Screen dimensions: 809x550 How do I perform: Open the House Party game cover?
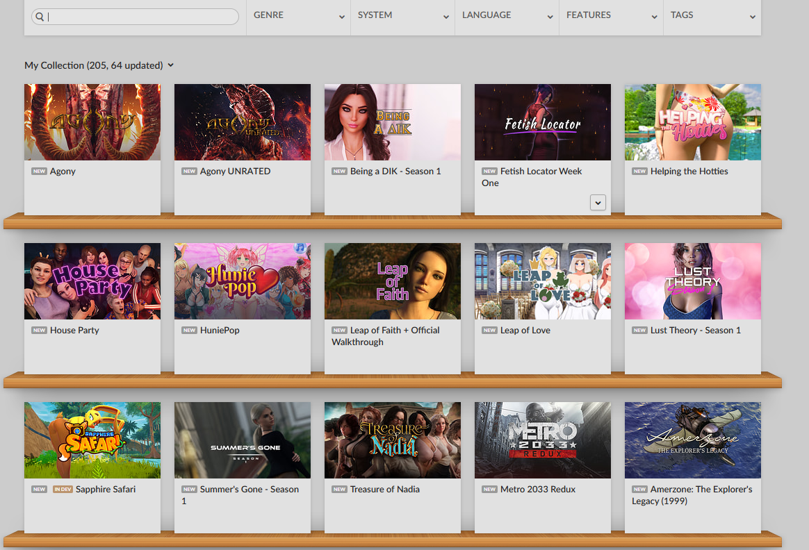(92, 281)
